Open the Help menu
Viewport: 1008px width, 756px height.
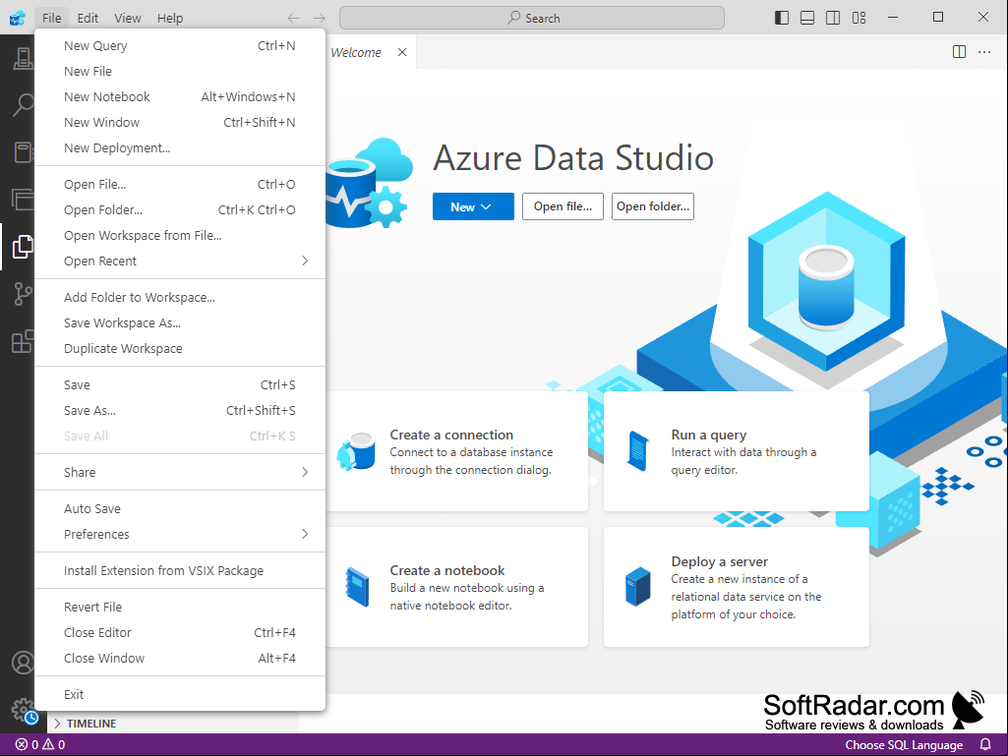click(x=170, y=18)
